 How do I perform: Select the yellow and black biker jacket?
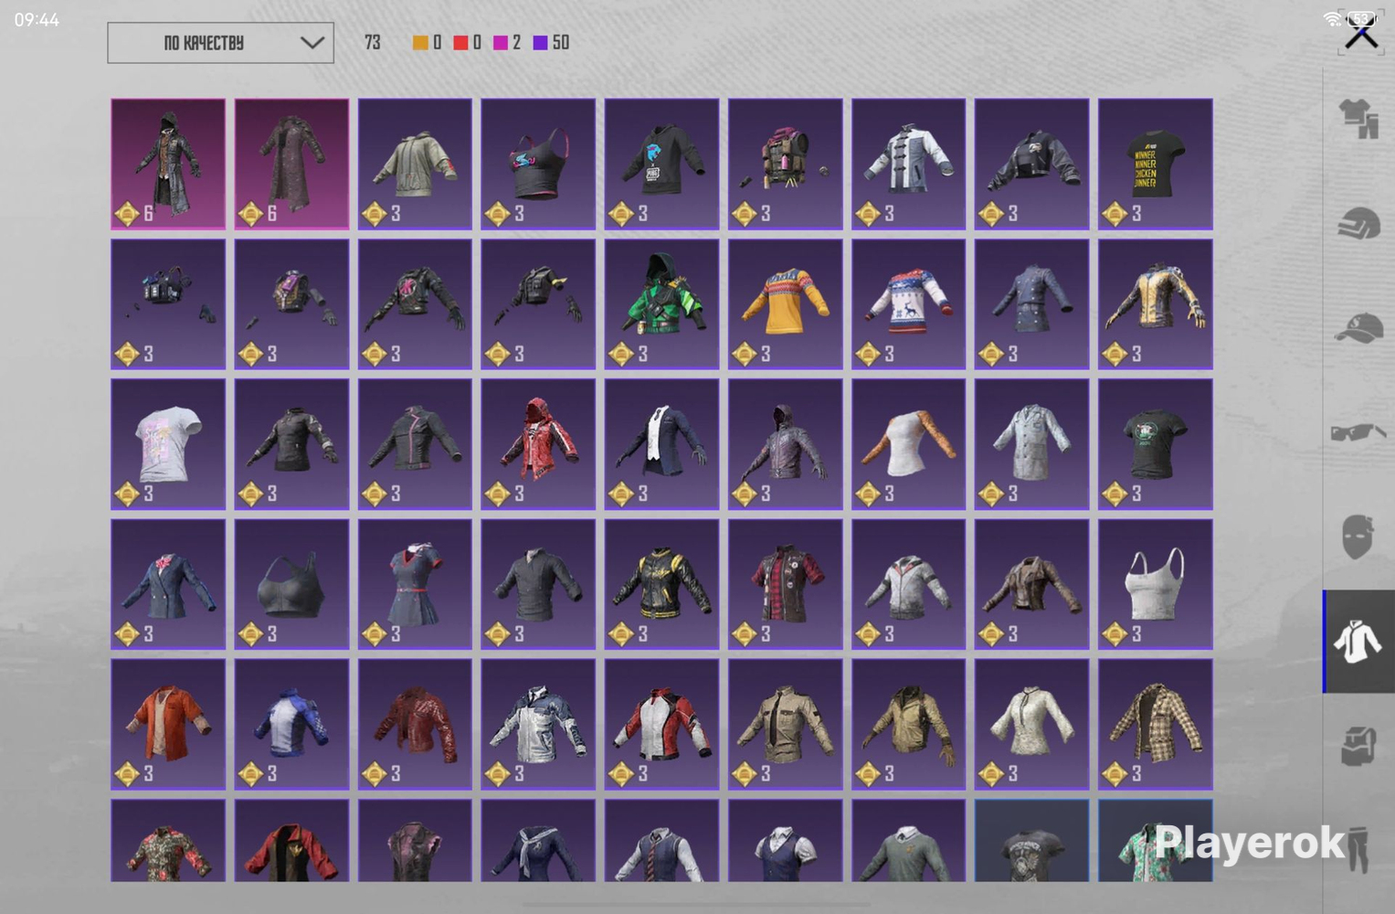pos(1156,304)
